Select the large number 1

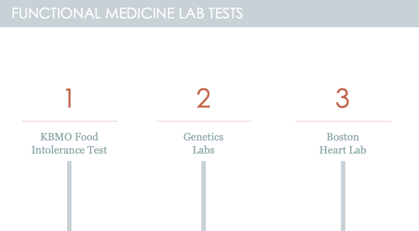[x=68, y=98]
